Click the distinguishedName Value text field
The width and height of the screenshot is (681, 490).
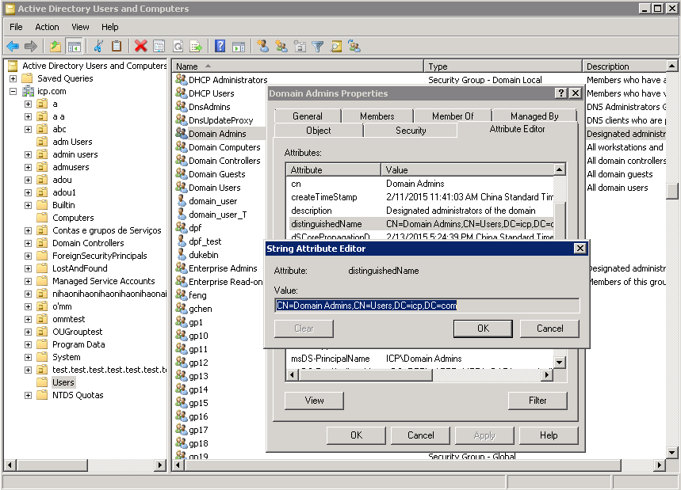coord(427,306)
